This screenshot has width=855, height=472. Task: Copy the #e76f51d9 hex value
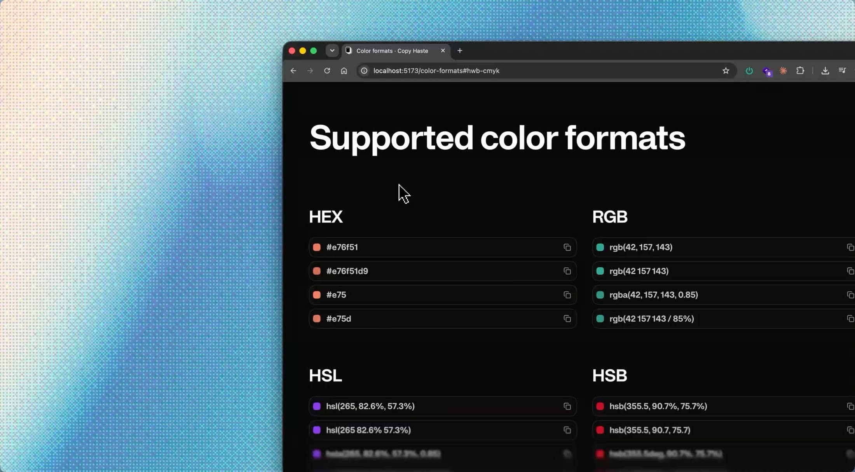coord(567,271)
